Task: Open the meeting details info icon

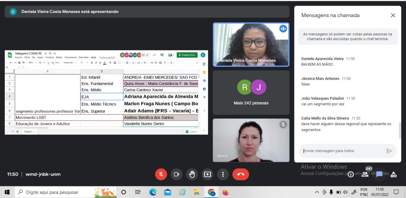Action: click(351, 174)
